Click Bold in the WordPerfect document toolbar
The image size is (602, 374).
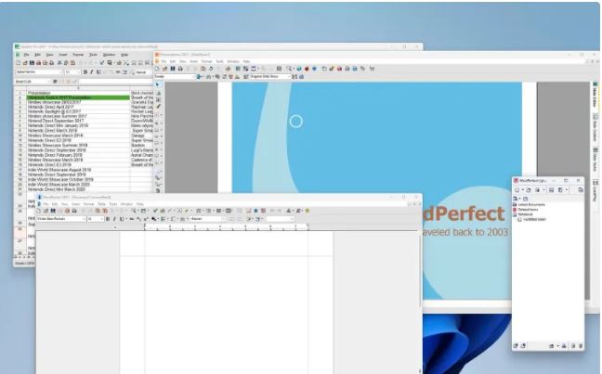click(108, 219)
